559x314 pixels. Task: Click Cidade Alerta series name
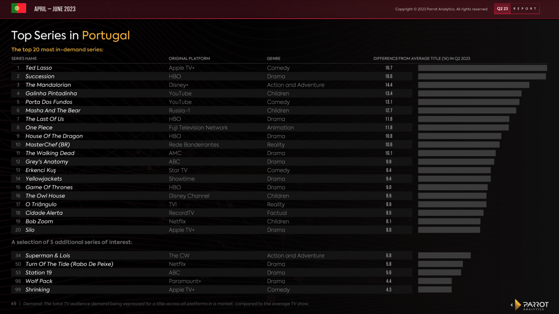pos(44,213)
